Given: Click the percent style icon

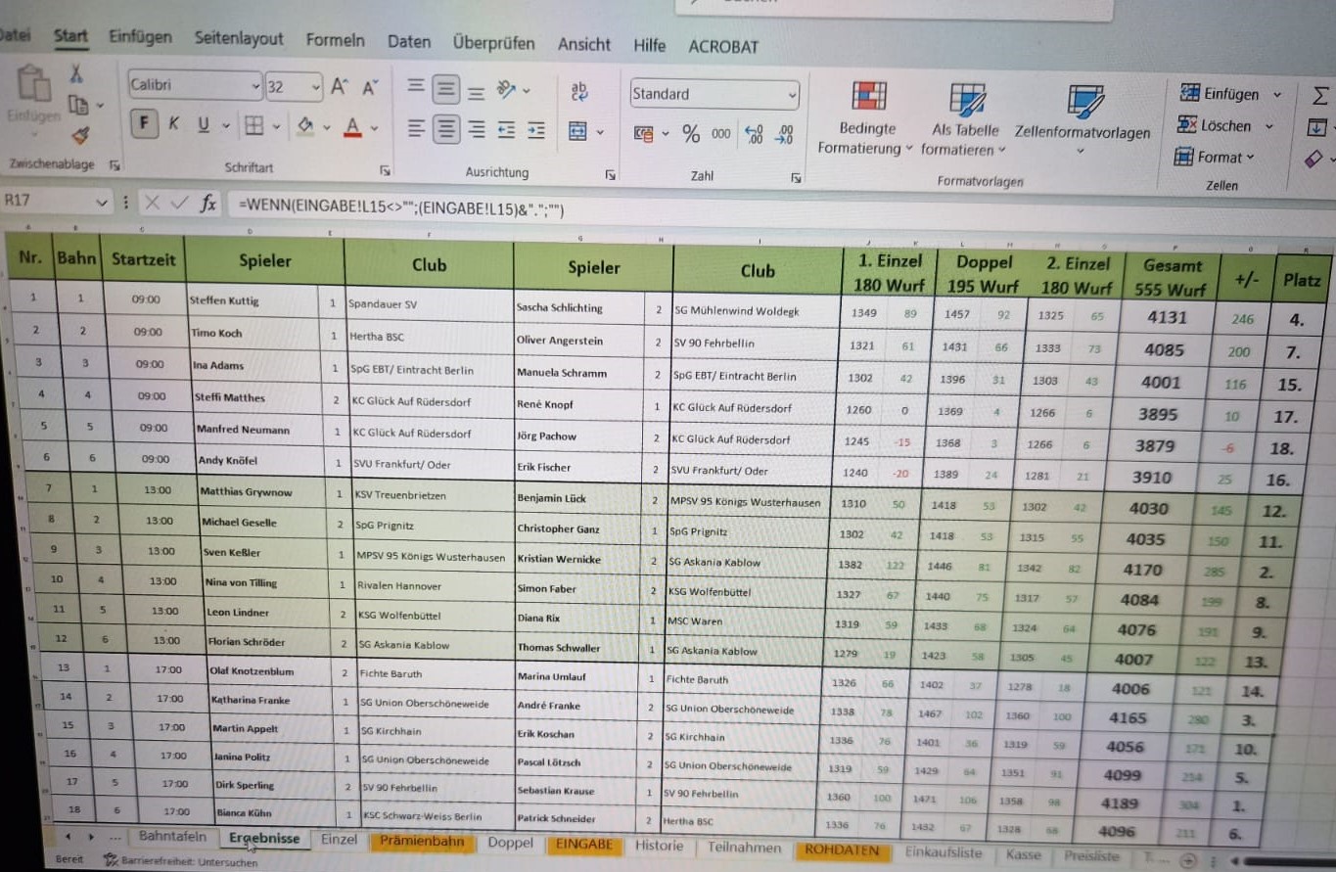Looking at the screenshot, I should point(691,134).
